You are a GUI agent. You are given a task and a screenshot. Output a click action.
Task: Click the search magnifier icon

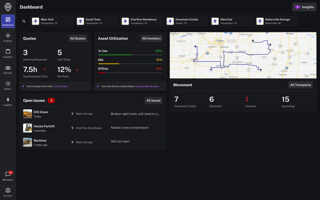point(24,21)
